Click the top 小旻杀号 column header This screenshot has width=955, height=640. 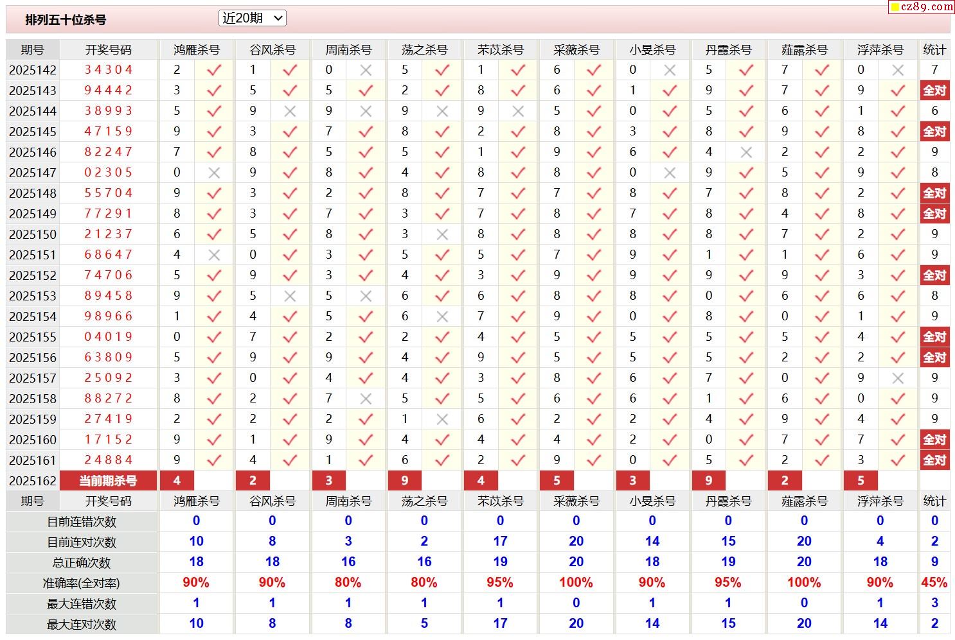coord(652,49)
